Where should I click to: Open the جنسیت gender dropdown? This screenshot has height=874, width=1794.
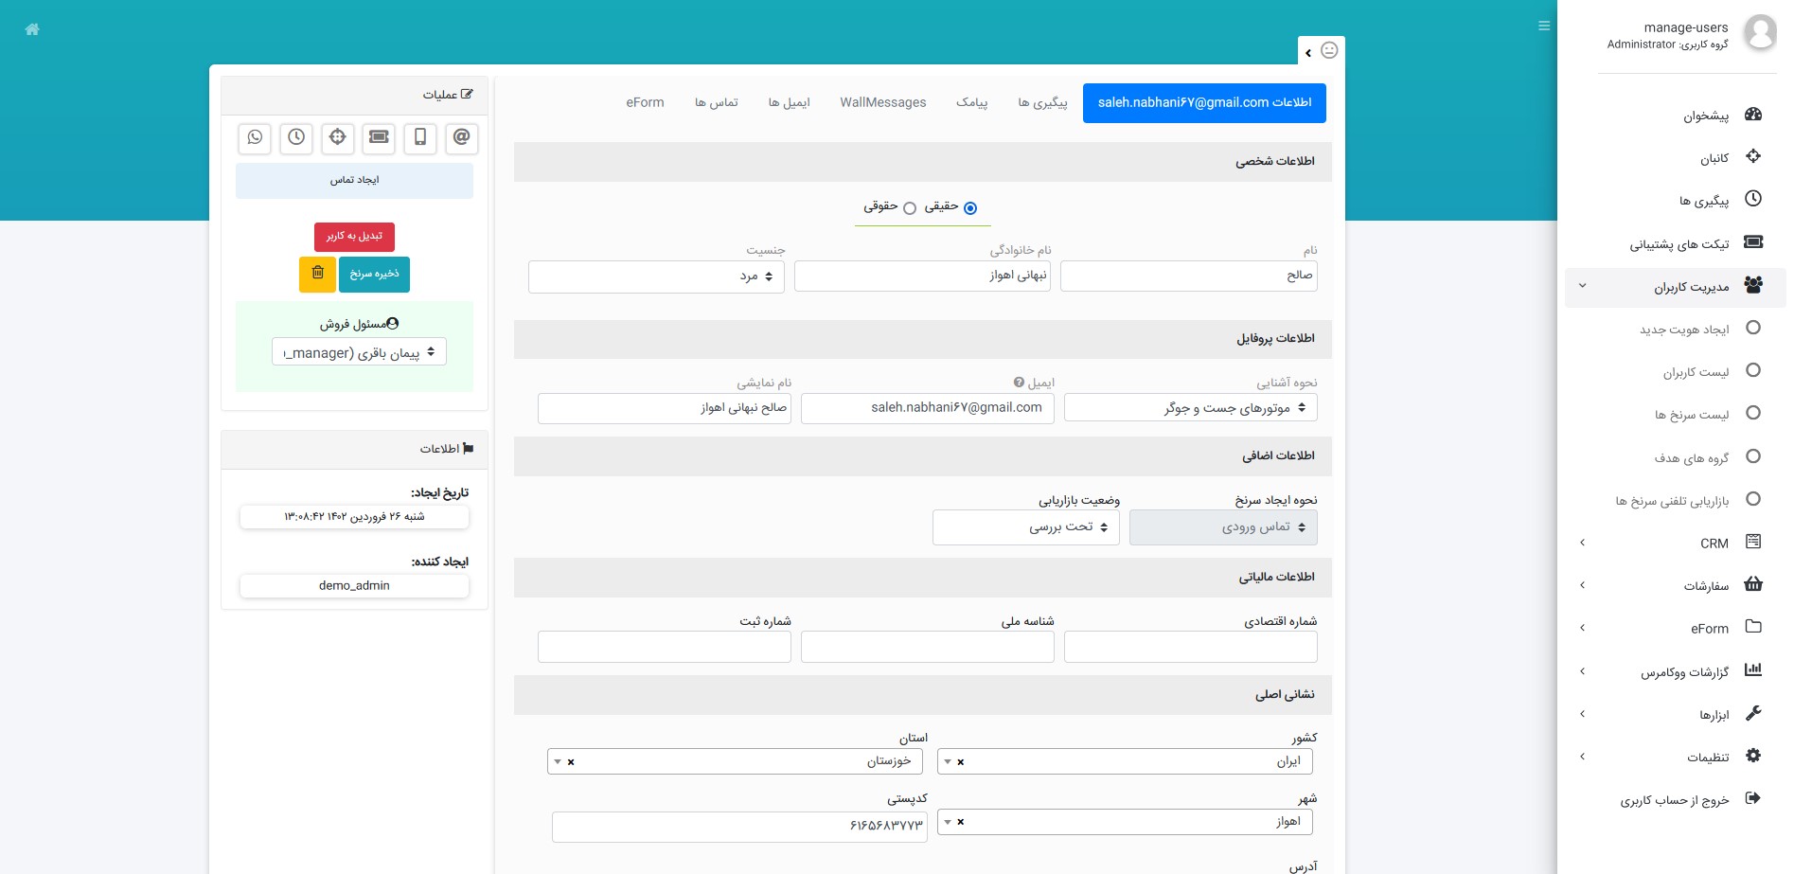tap(656, 276)
